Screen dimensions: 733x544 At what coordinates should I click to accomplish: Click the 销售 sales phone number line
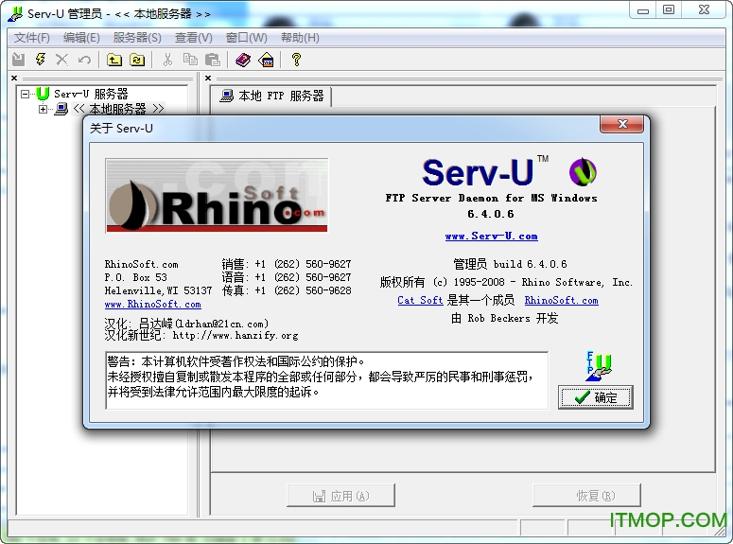[x=287, y=264]
